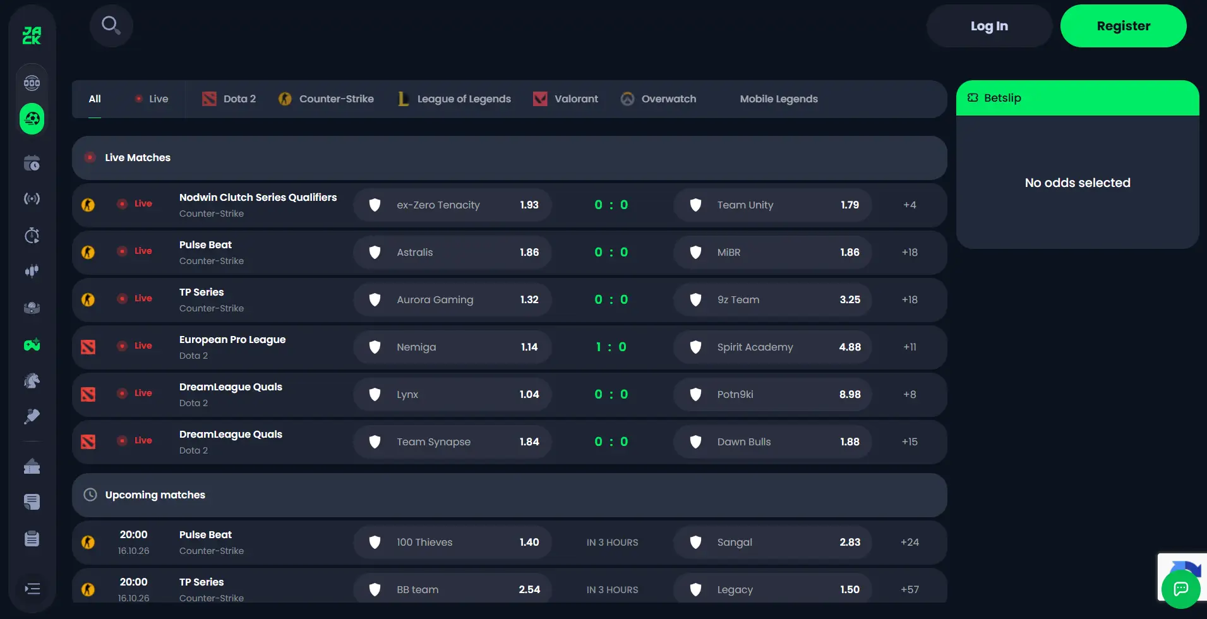Open the search magnifier icon
This screenshot has height=619, width=1207.
(x=111, y=26)
